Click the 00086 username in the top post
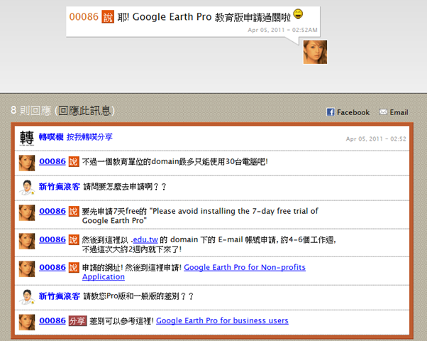 pyautogui.click(x=84, y=17)
